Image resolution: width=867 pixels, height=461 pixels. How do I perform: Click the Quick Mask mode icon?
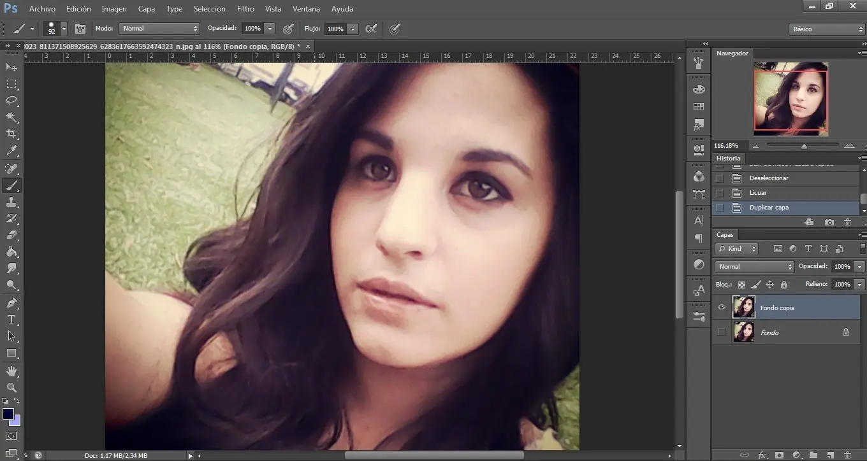point(11,436)
